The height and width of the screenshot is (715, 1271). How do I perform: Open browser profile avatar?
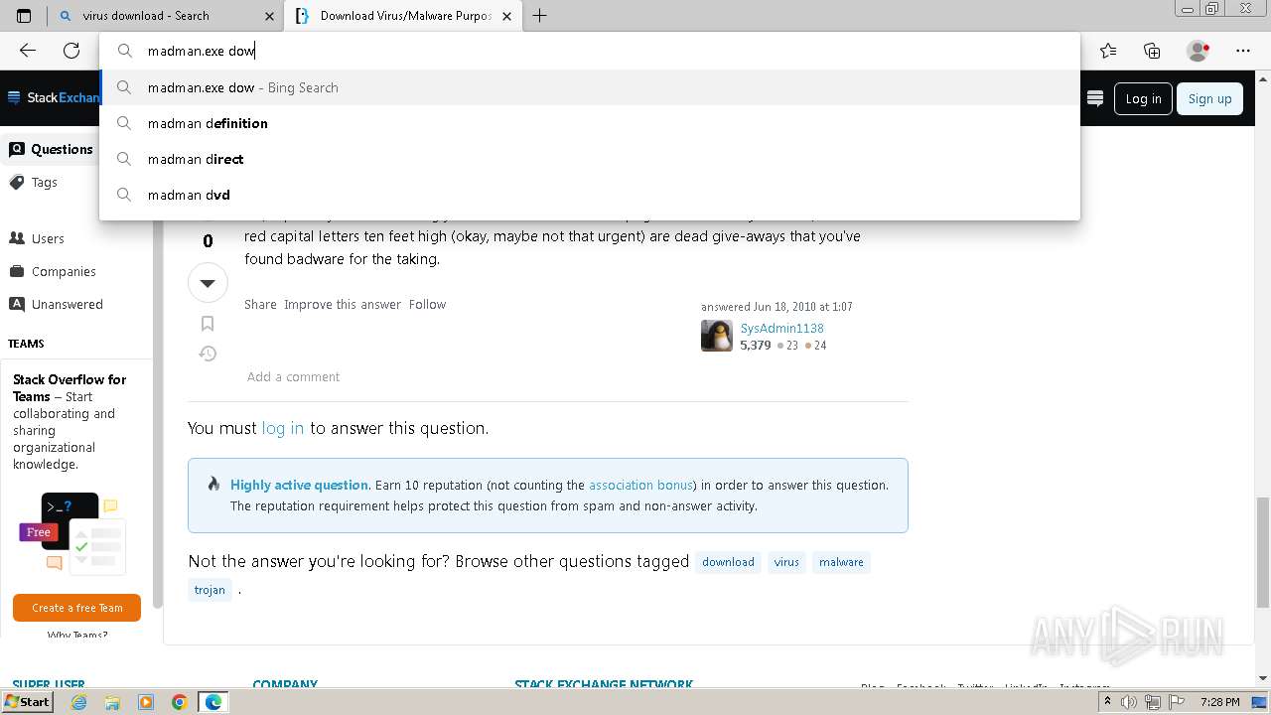coord(1198,51)
